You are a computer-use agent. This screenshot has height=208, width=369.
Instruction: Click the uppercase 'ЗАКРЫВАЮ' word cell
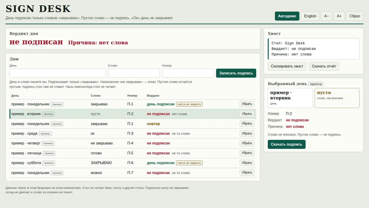pos(101,163)
